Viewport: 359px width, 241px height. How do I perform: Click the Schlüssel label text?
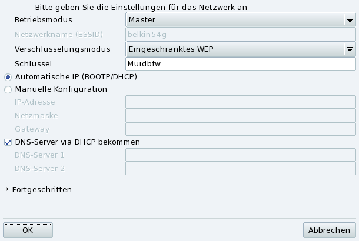tap(34, 63)
